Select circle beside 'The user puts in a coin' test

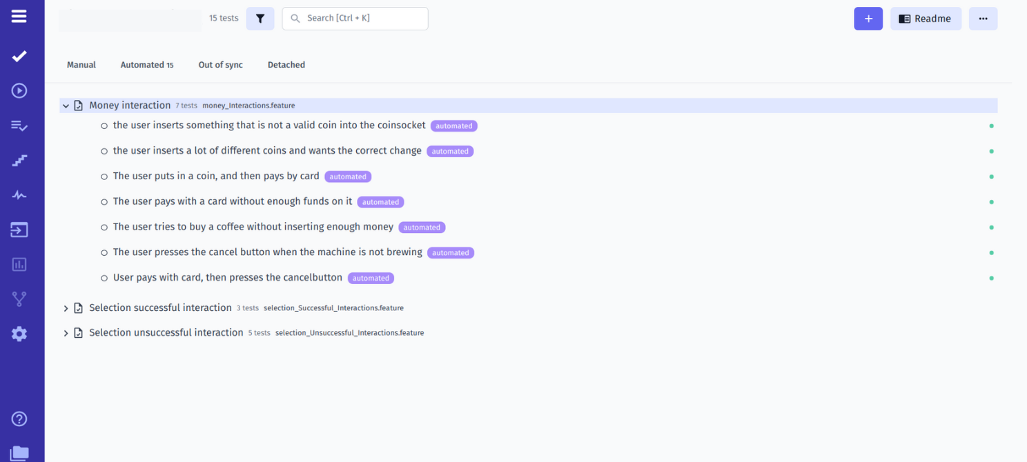coord(104,177)
